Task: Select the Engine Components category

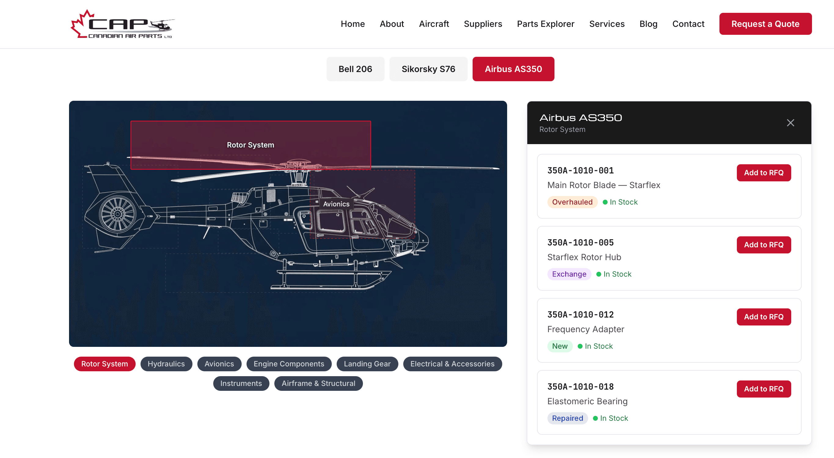Action: 289,364
